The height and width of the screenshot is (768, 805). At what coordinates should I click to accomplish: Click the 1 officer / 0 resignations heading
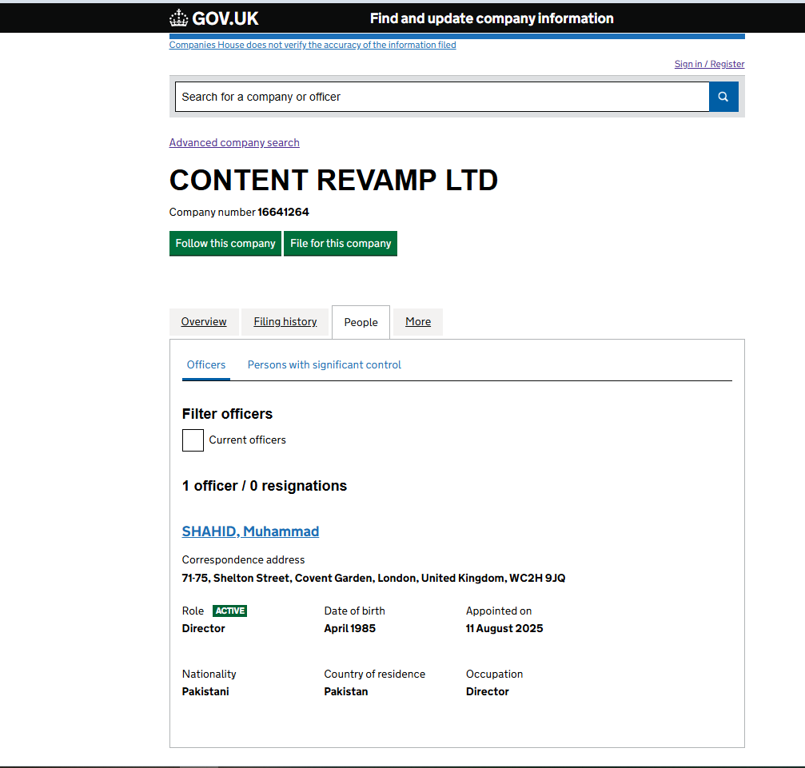[x=265, y=486]
